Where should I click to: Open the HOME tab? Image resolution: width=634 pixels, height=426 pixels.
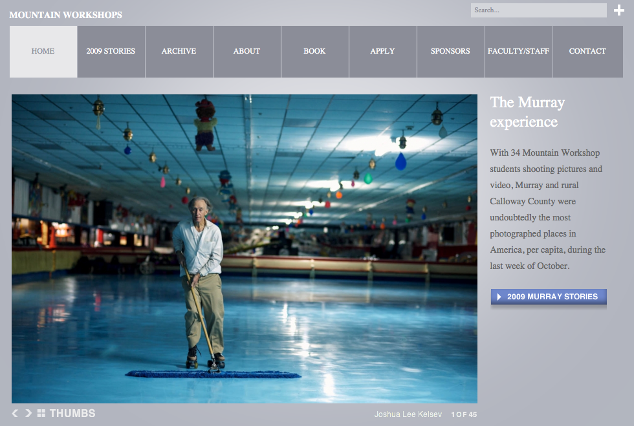click(43, 51)
